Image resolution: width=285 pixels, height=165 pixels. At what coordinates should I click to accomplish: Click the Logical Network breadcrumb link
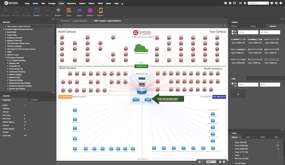[81, 21]
